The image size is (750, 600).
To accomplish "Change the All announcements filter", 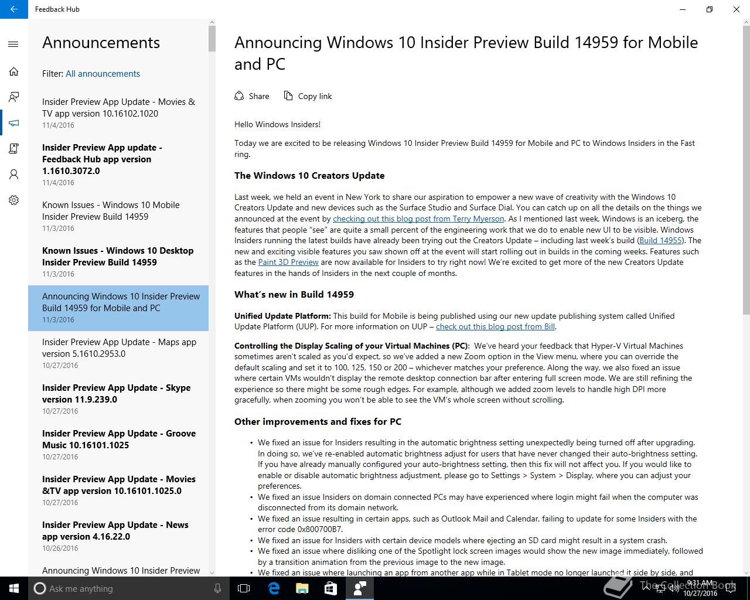I will pyautogui.click(x=103, y=74).
